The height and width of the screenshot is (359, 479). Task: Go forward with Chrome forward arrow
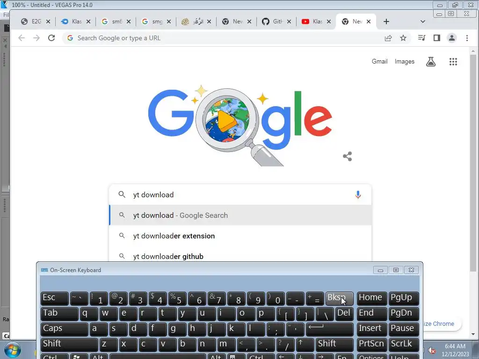[36, 38]
